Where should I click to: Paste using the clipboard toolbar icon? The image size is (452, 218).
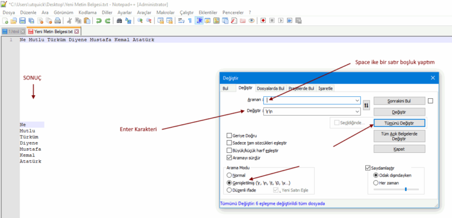(x=87, y=20)
